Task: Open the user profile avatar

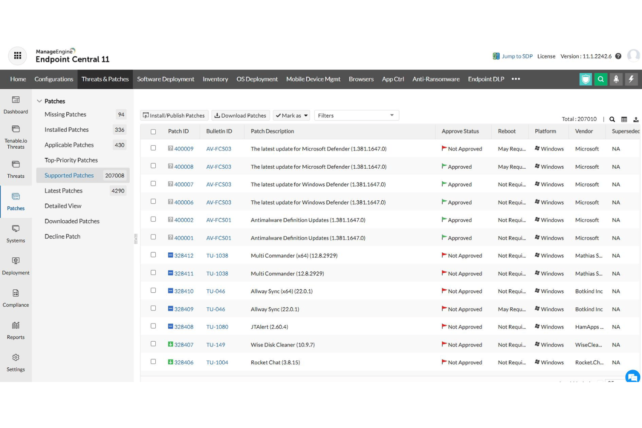Action: point(633,56)
